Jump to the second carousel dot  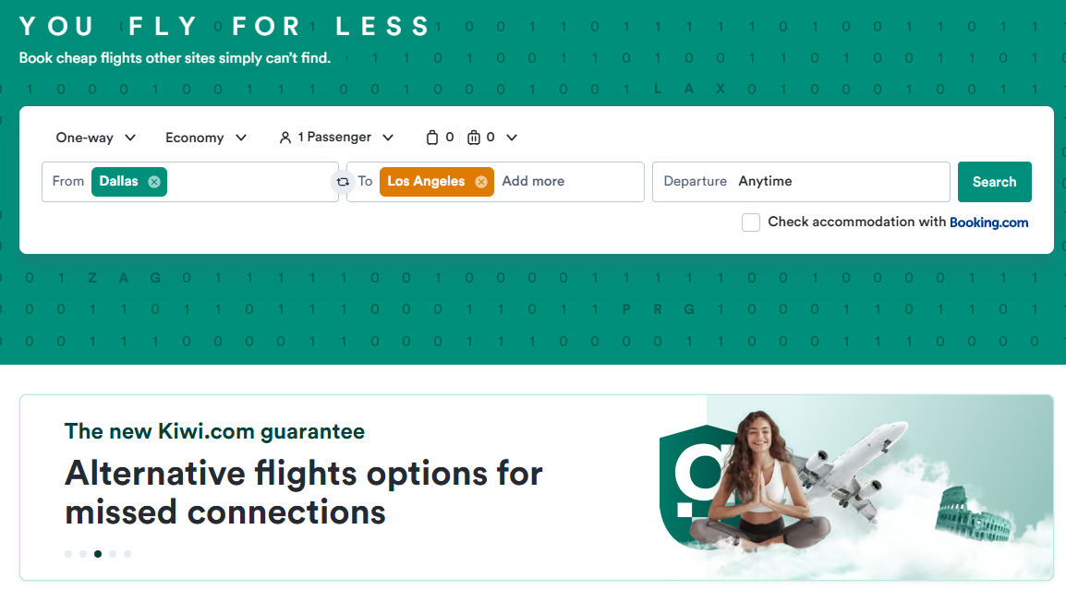(x=83, y=554)
